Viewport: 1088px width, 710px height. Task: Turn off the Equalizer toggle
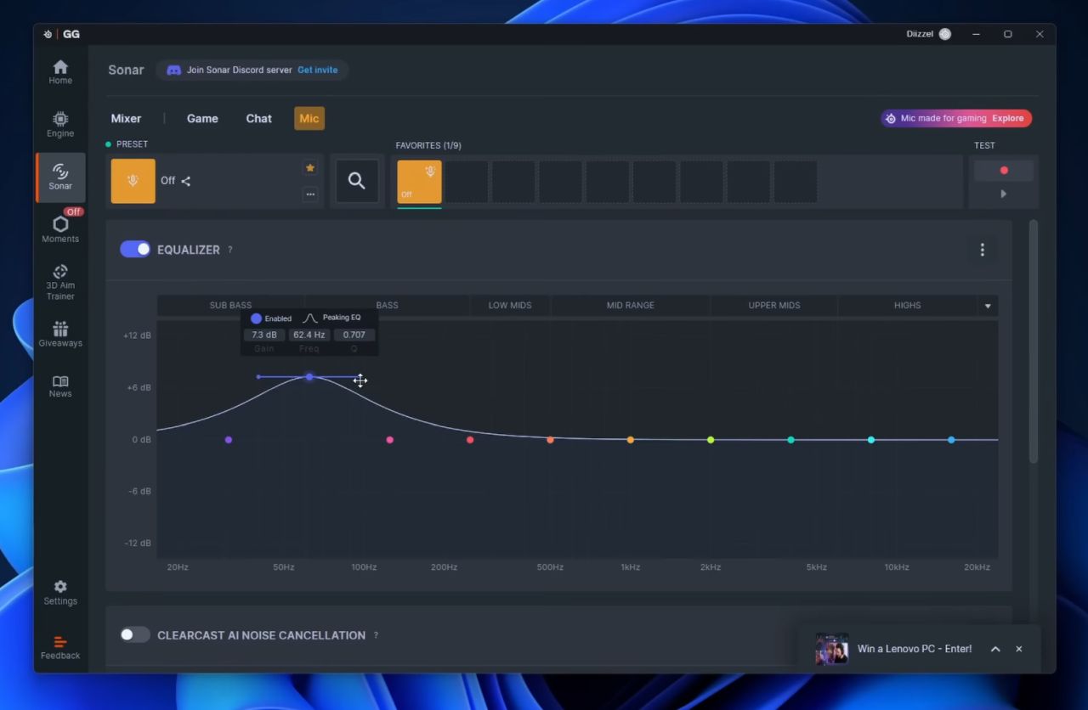pyautogui.click(x=135, y=249)
